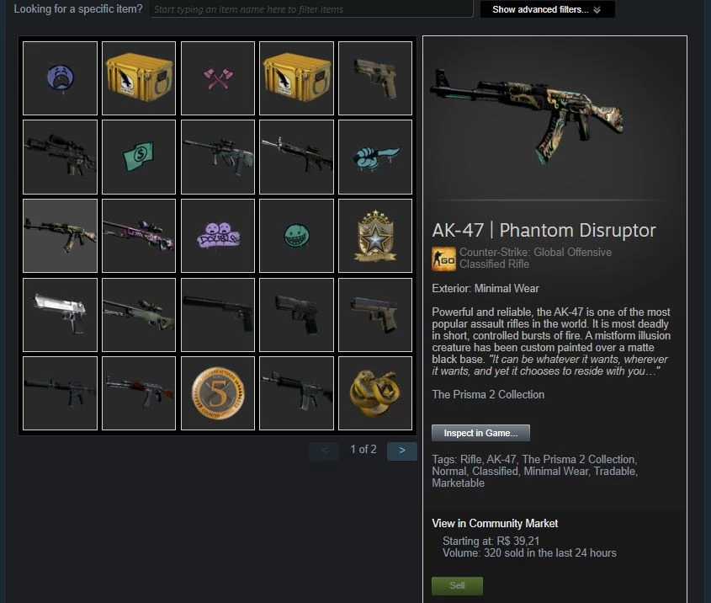Click the green Sell button
Viewport: 711px width, 603px height.
[x=457, y=586]
